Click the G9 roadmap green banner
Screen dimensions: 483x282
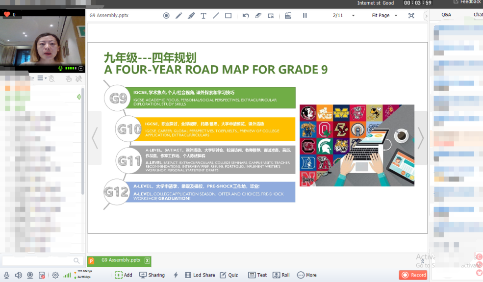coord(210,98)
